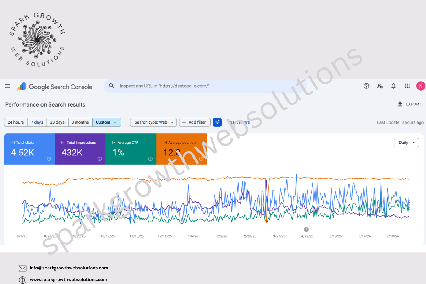Click the help icon on Total impressions card
Viewport: 426px width, 284px height.
point(100,159)
